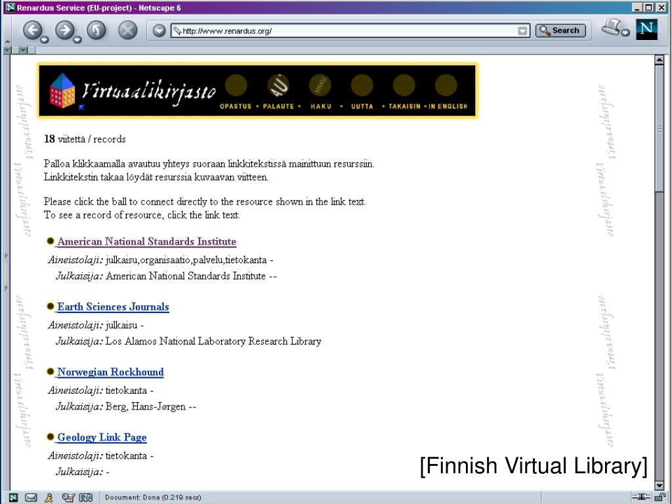The height and width of the screenshot is (504, 672).
Task: Open HAKU search from the banner
Action: pyautogui.click(x=321, y=106)
